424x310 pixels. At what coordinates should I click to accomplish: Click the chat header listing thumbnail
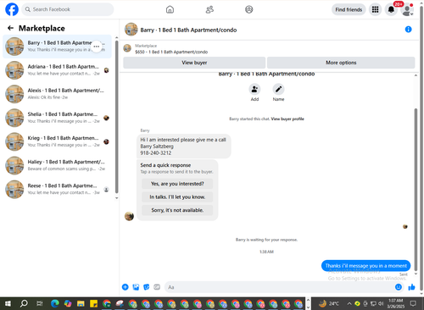click(x=131, y=30)
